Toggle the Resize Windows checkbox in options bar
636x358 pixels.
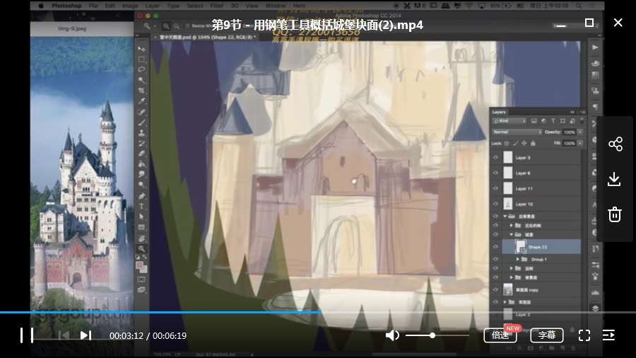click(x=188, y=26)
